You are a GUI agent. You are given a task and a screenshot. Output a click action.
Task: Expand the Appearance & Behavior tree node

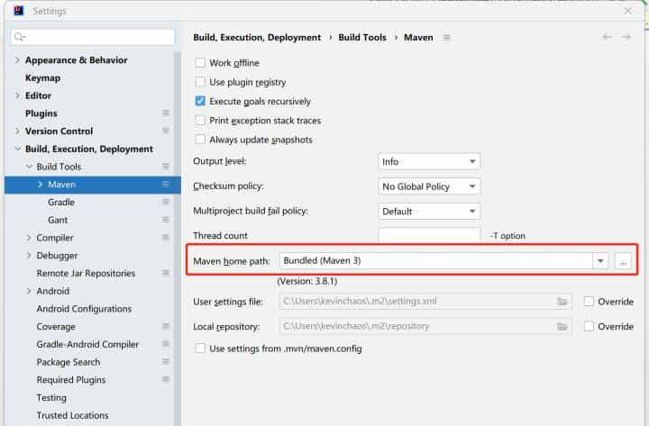[x=17, y=60]
